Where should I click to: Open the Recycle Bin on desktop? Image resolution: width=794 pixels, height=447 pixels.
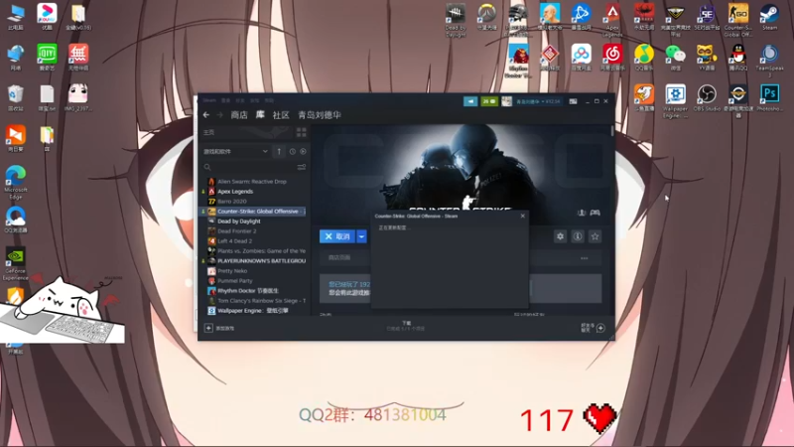click(15, 97)
